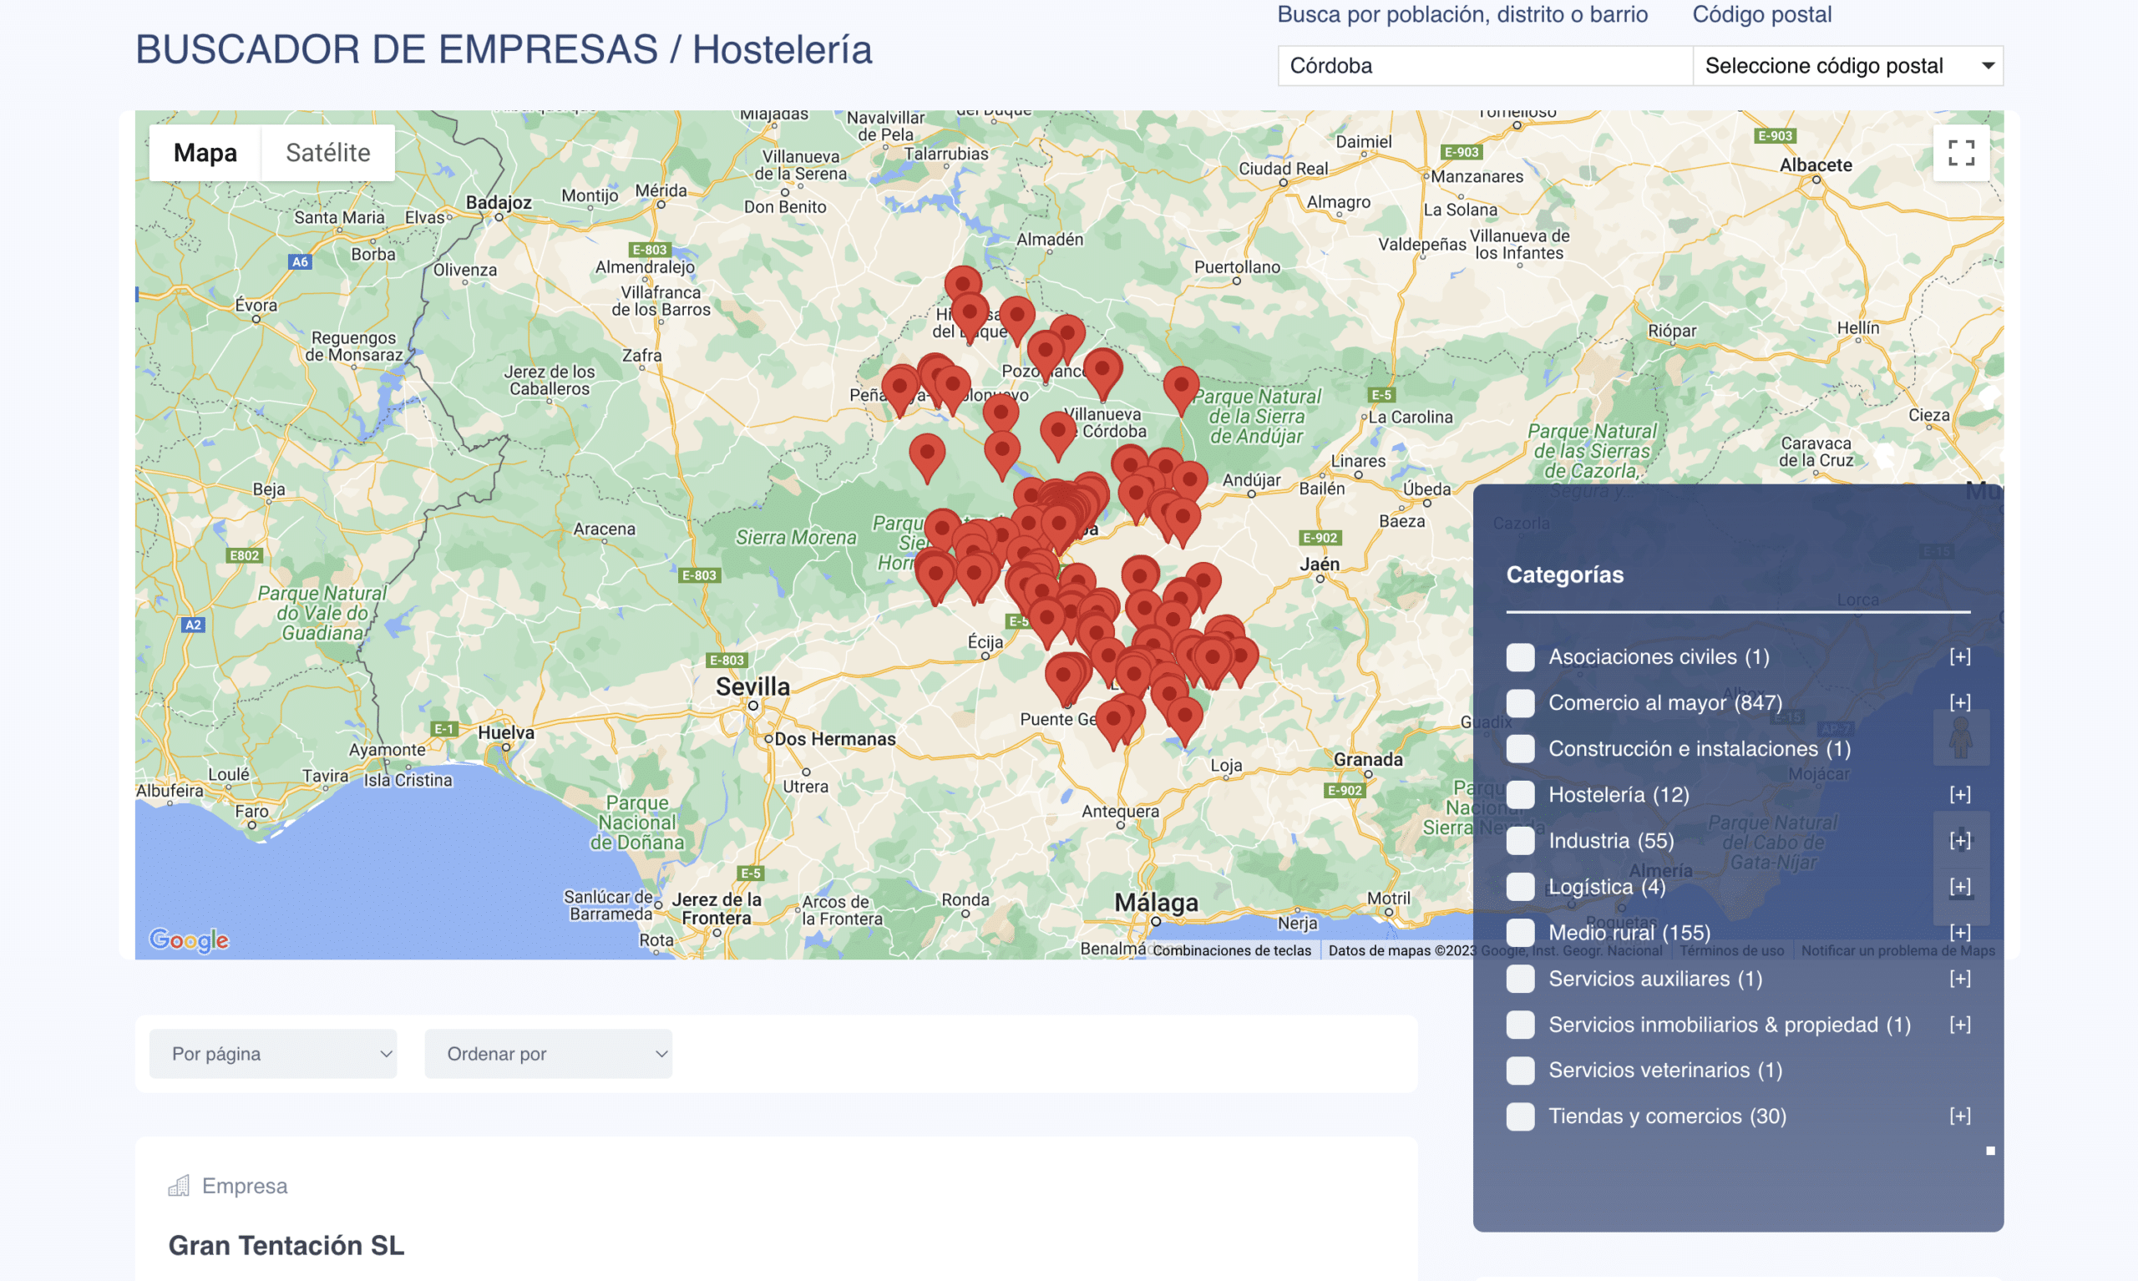Click the Ronda label on the map

point(965,899)
